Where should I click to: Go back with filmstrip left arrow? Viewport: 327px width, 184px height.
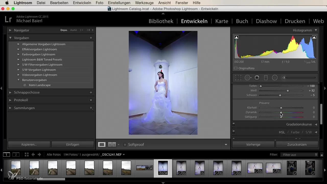[x=33, y=155]
